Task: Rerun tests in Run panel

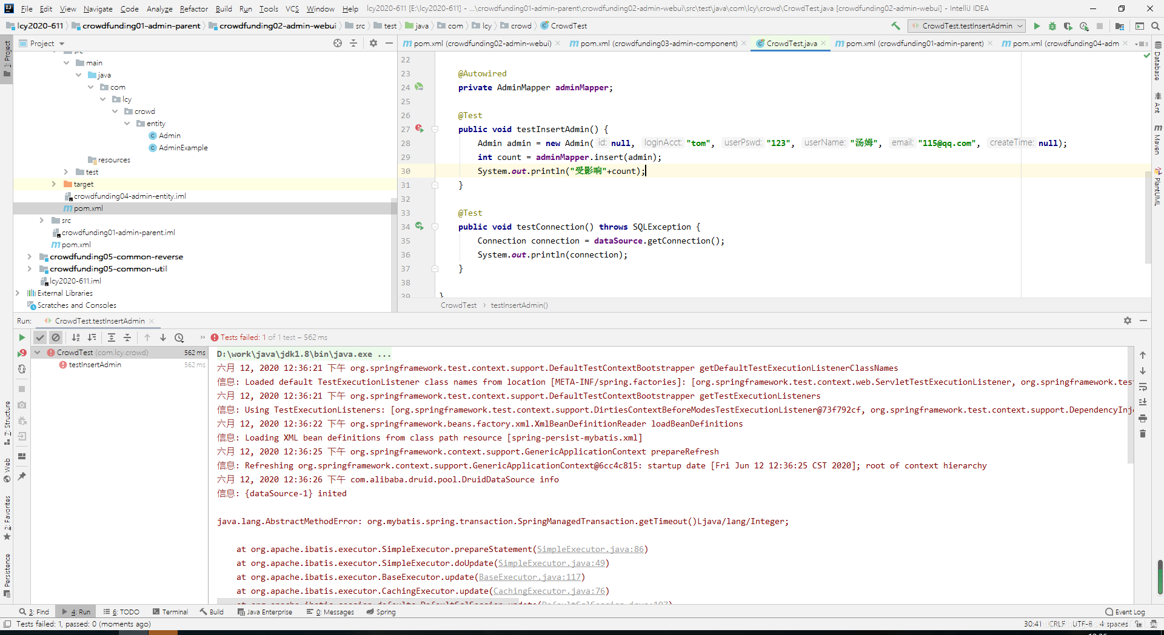Action: [22, 337]
